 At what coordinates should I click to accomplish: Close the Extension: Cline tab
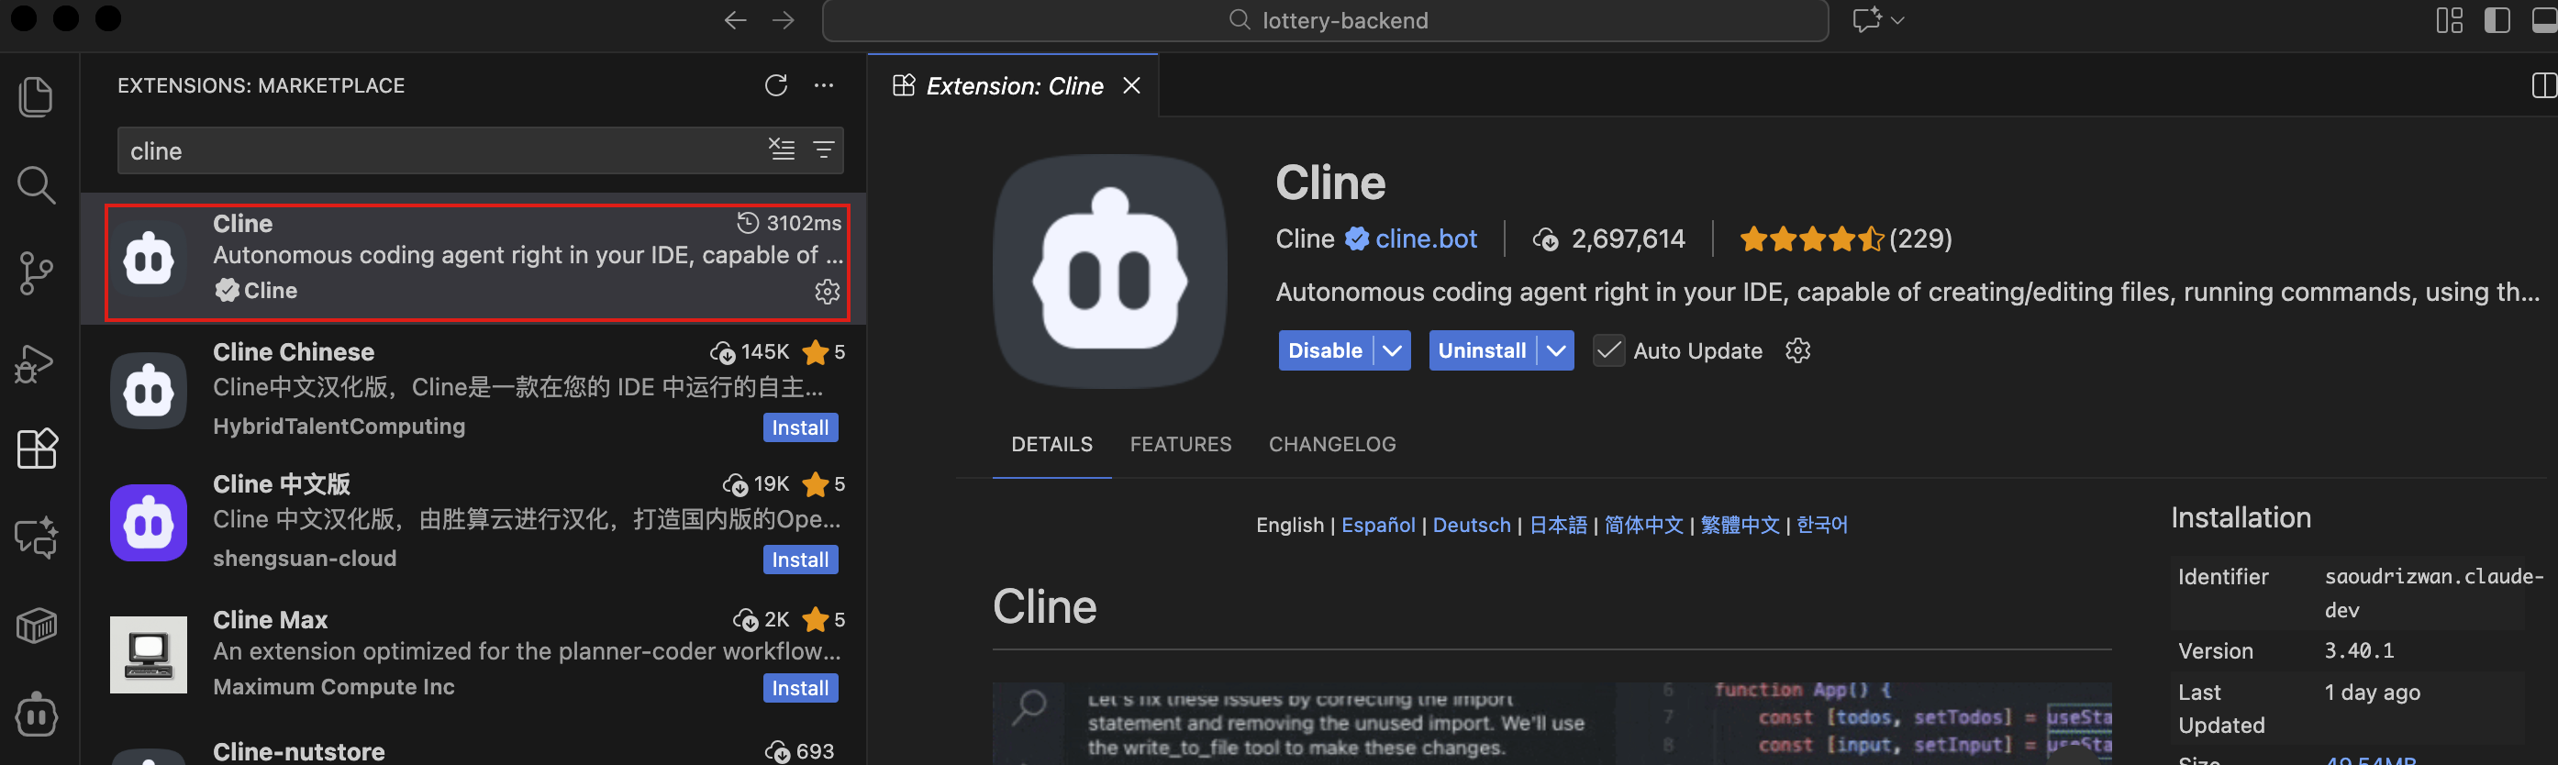(1131, 86)
